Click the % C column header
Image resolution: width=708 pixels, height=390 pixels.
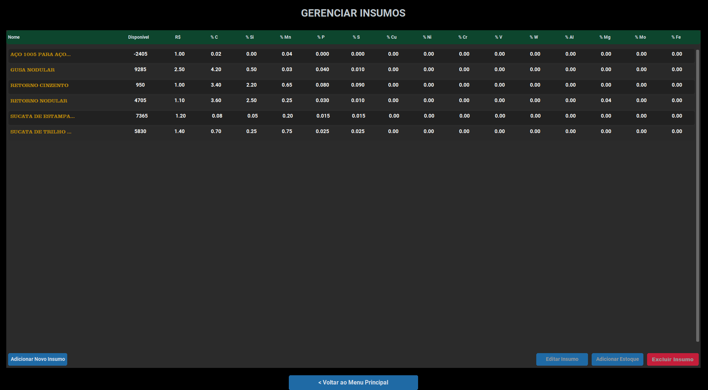(x=214, y=37)
